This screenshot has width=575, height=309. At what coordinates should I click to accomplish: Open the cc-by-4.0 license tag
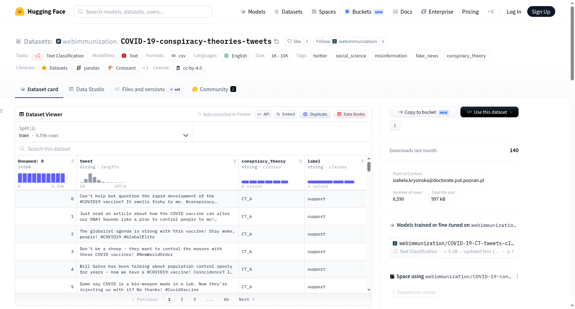tap(189, 68)
